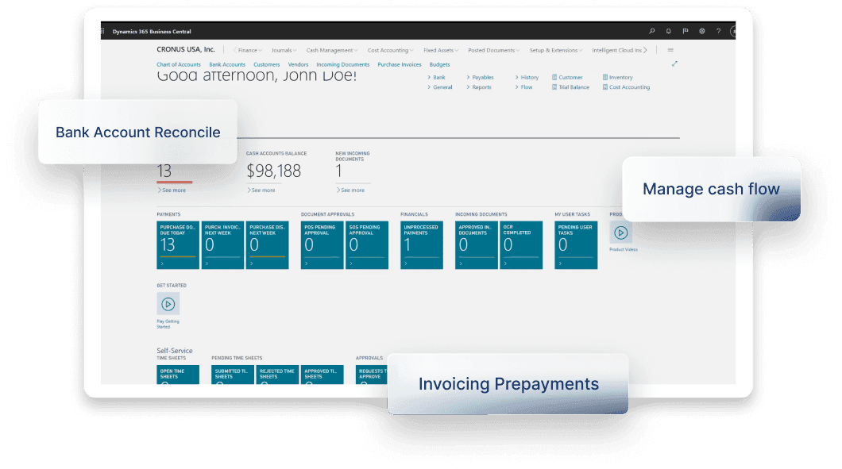Click the pencil edit icon near Budgets
This screenshot has height=469, width=842.
tap(674, 63)
